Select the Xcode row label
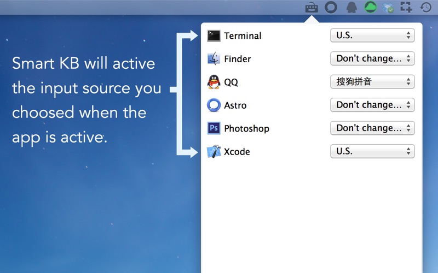 [237, 152]
